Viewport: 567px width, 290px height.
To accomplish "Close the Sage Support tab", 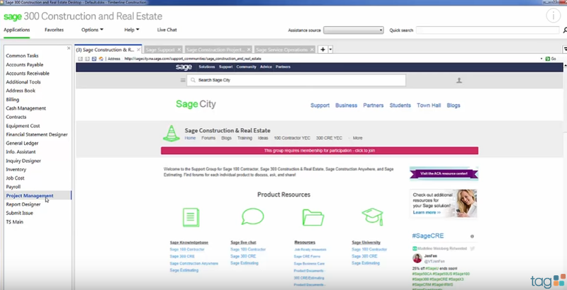I will [179, 50].
